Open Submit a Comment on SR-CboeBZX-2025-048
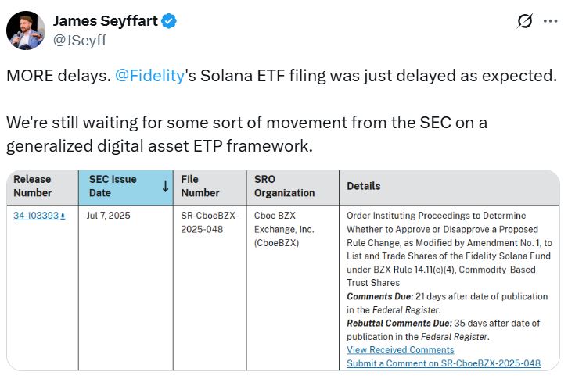 443,363
